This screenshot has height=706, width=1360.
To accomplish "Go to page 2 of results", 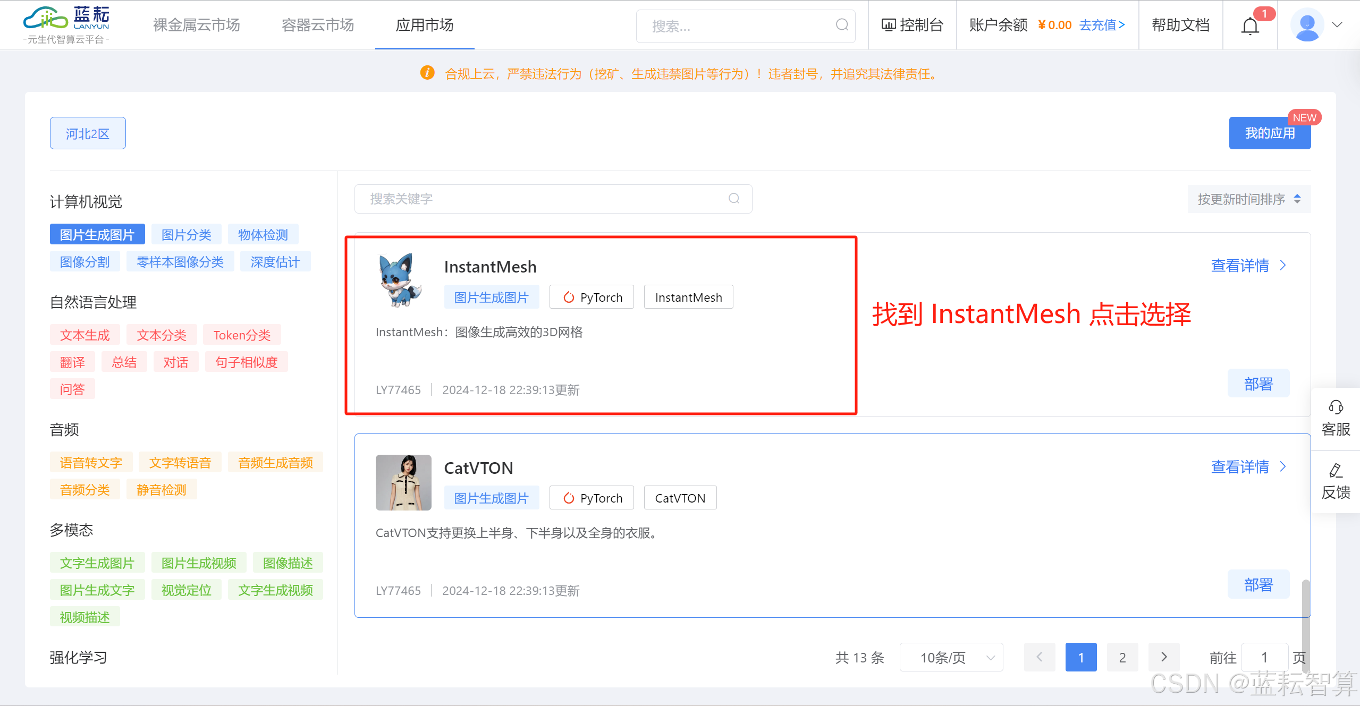I will tap(1122, 657).
